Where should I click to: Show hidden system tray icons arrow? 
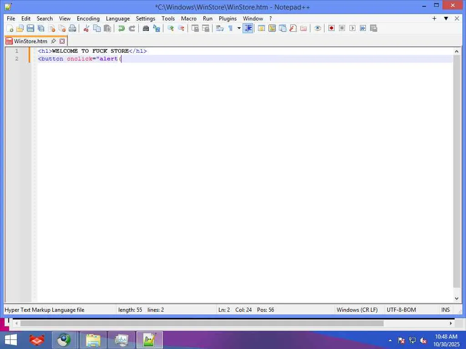point(390,340)
